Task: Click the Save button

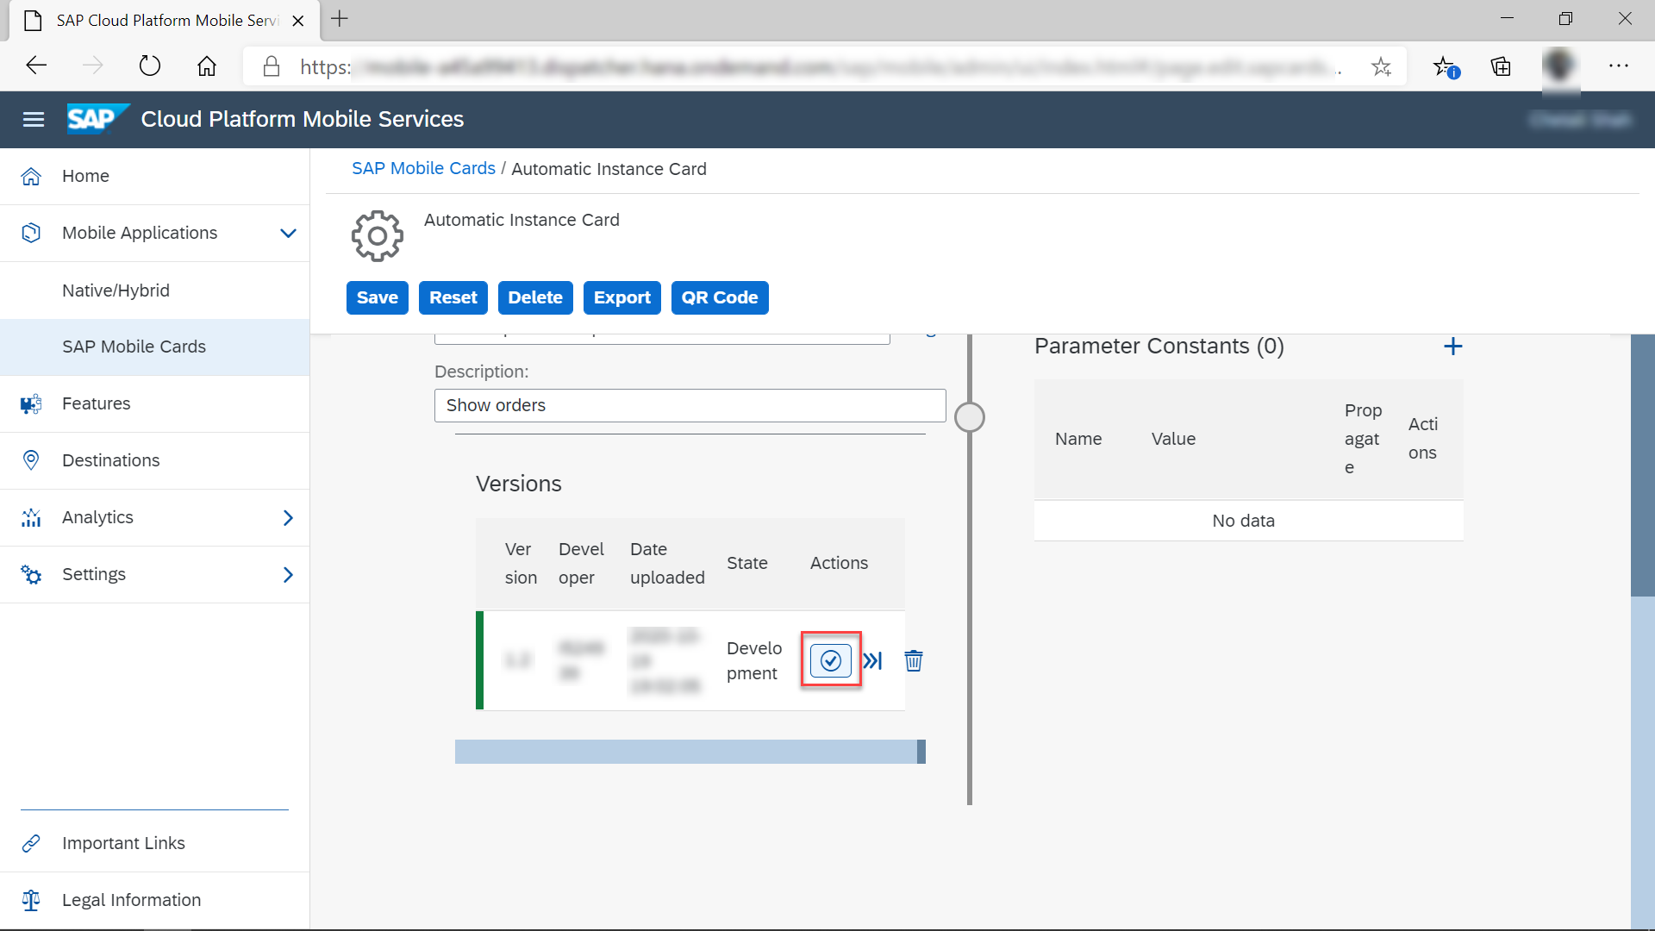Action: pos(377,297)
